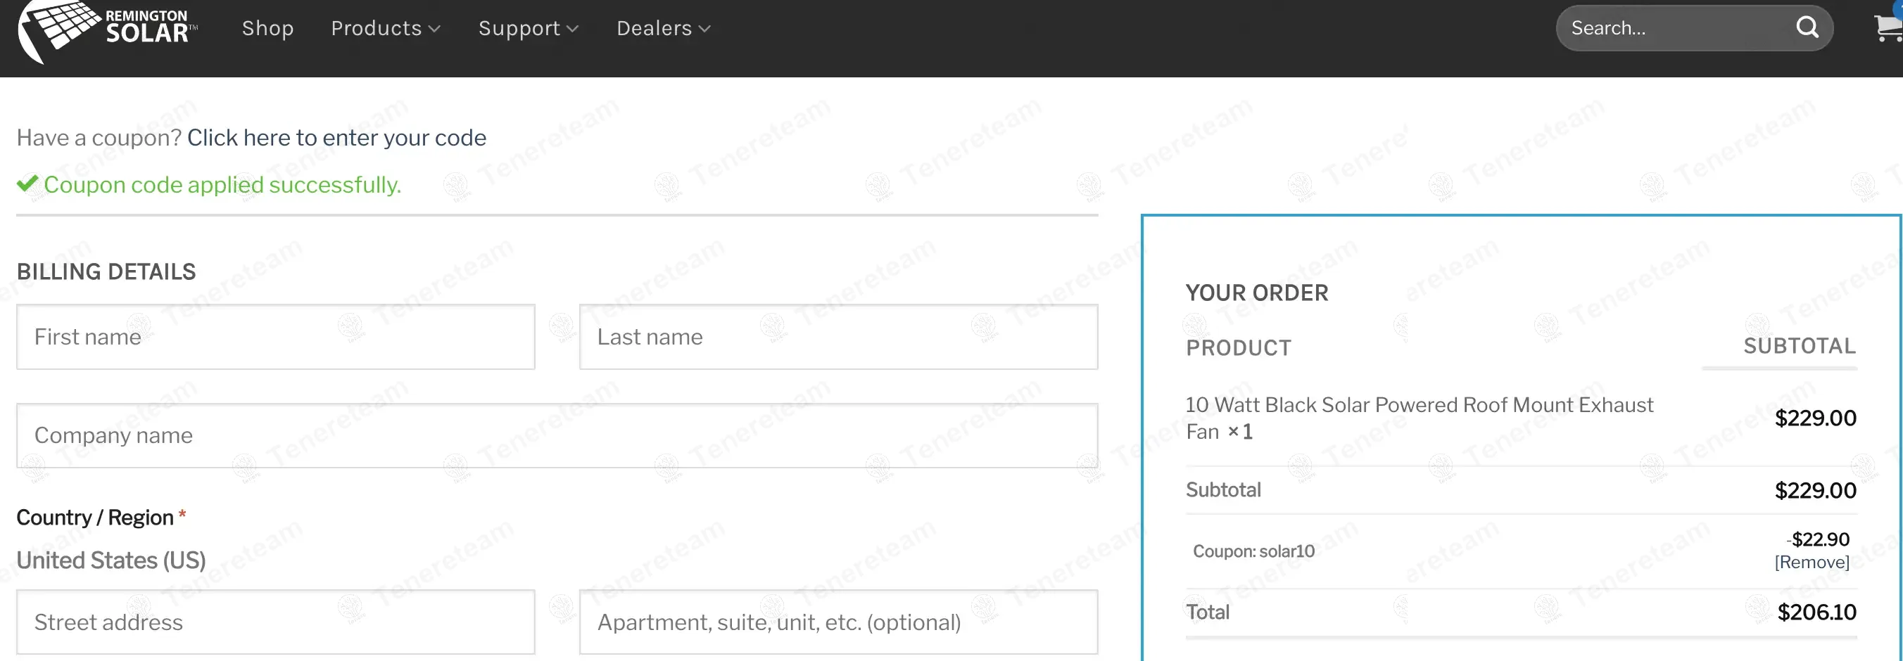Click the Company name field
This screenshot has height=661, width=1903.
tap(557, 435)
